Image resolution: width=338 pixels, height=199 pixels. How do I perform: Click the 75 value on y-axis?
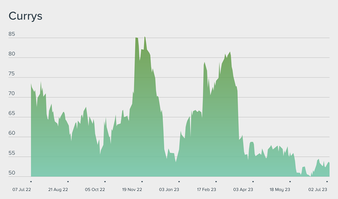pos(12,74)
